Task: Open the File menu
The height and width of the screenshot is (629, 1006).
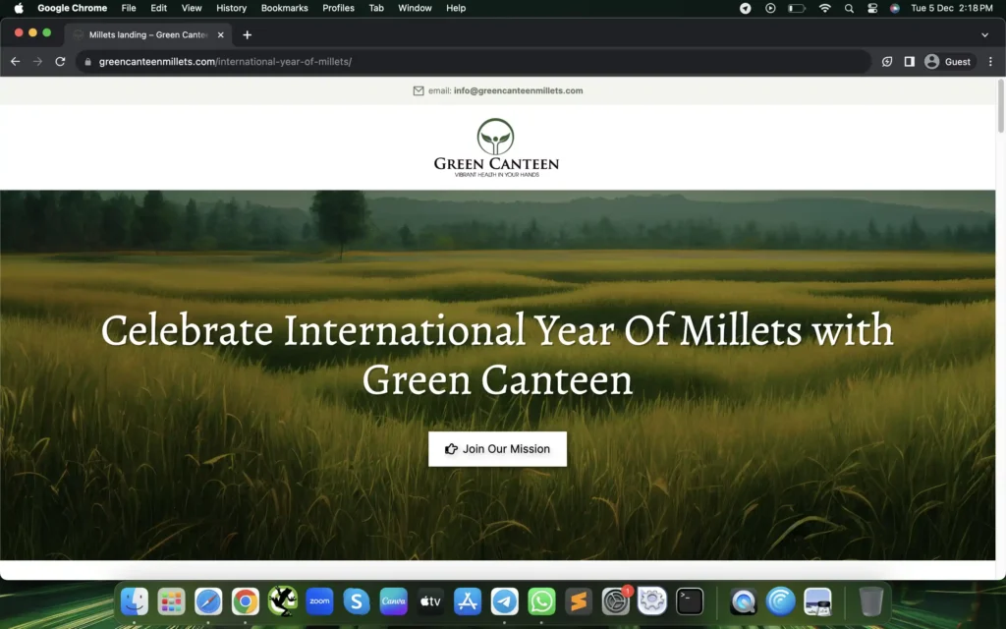Action: tap(129, 8)
